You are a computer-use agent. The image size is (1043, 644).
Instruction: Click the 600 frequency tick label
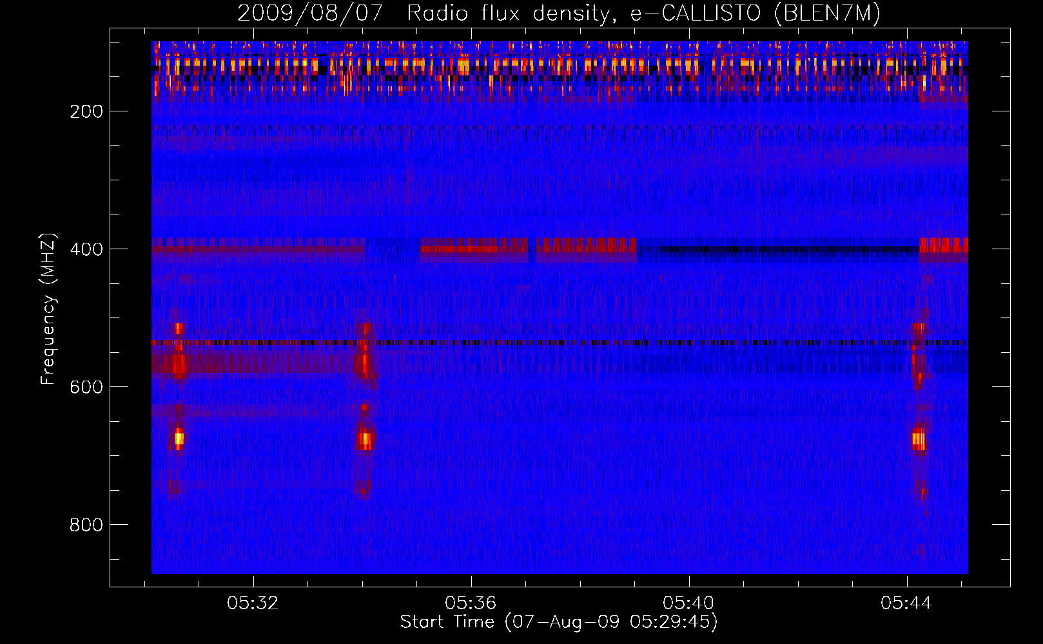pyautogui.click(x=86, y=387)
